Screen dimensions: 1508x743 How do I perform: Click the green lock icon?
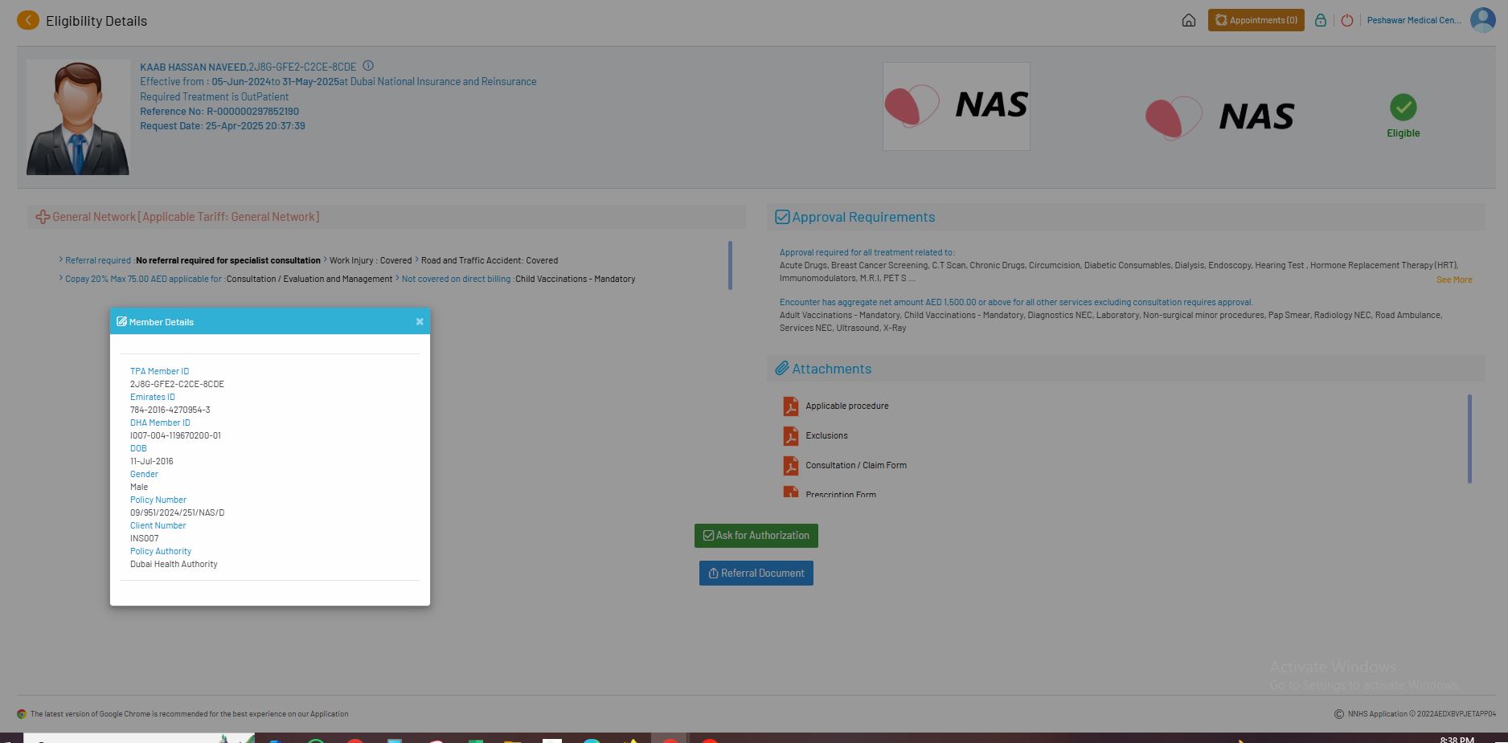click(x=1321, y=21)
